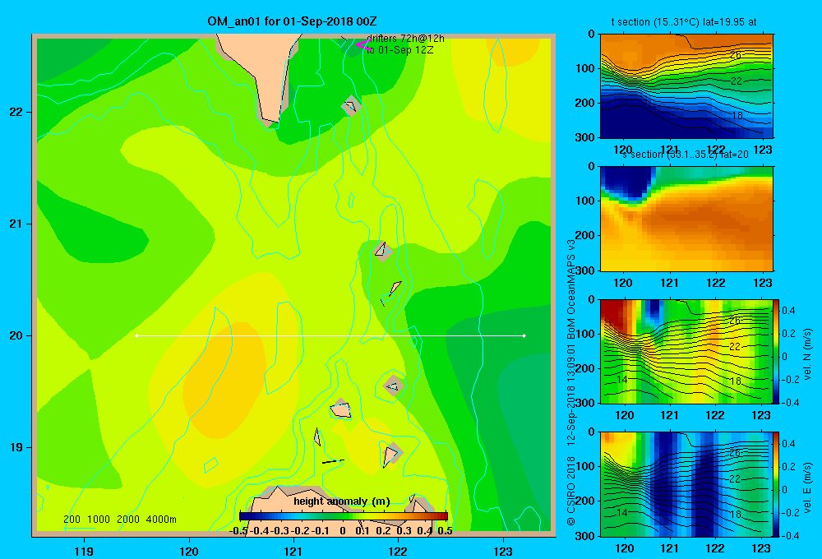Click the '200 1000 2000 4000m' bathymetry label
Image resolution: width=822 pixels, height=559 pixels.
[119, 520]
